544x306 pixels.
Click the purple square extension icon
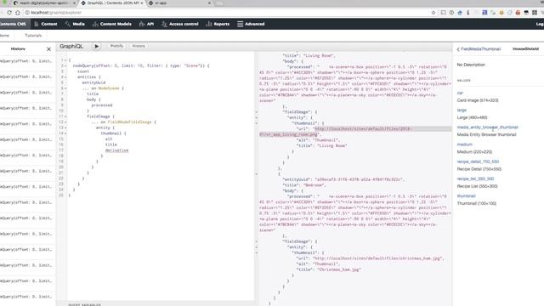tap(484, 13)
